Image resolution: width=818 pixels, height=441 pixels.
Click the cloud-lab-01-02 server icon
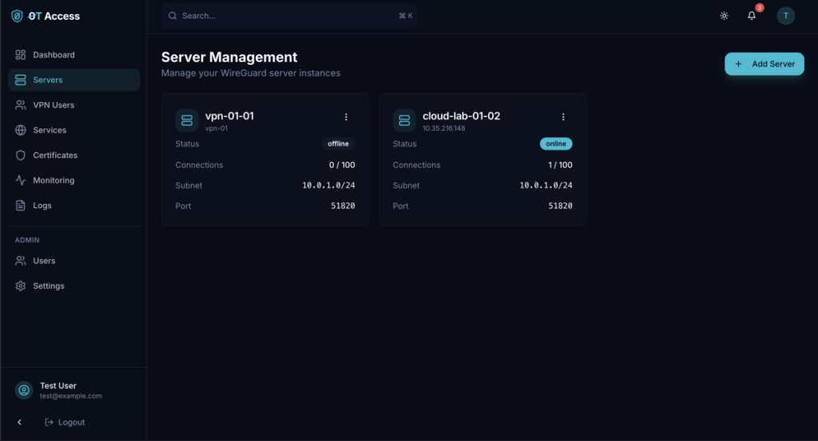[x=404, y=120]
